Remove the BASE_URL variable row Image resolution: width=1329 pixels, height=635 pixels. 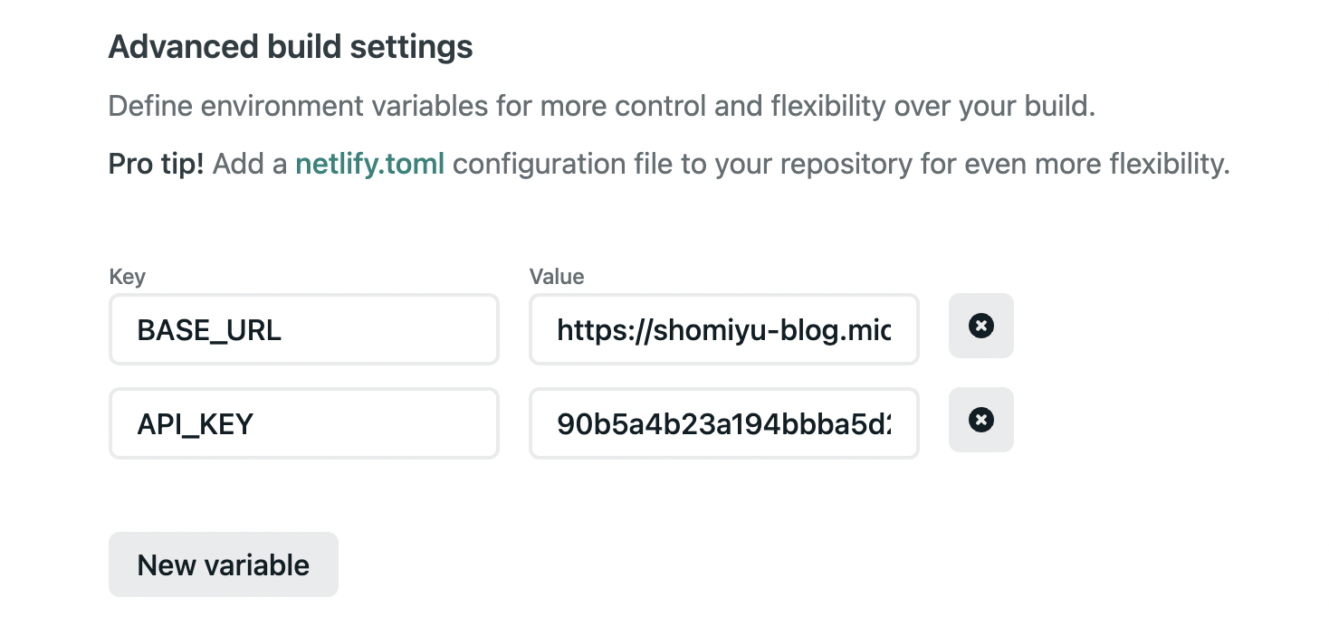(x=980, y=326)
